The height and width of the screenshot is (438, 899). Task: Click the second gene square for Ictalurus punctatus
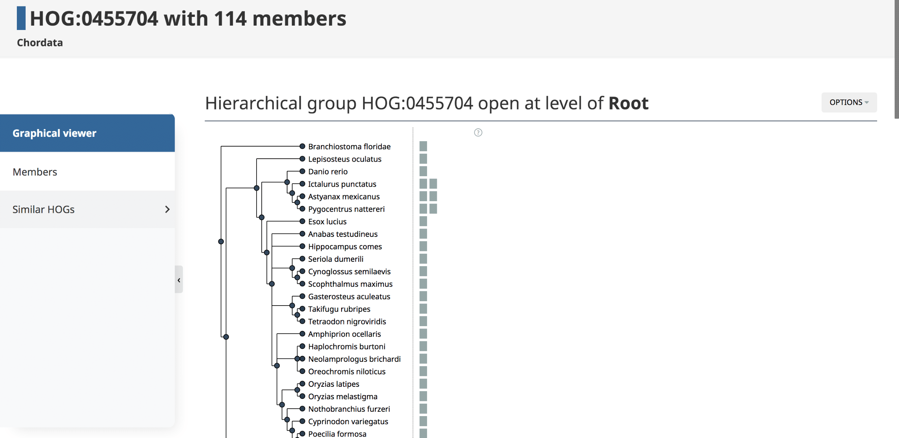[433, 184]
